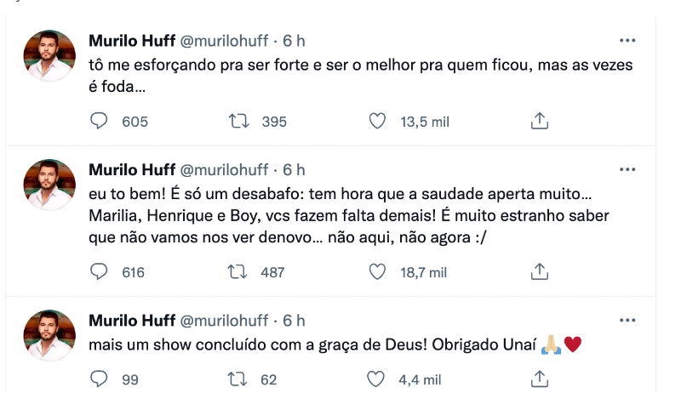Share the "Obrigado Unaí" tweet
The height and width of the screenshot is (393, 687).
(539, 379)
